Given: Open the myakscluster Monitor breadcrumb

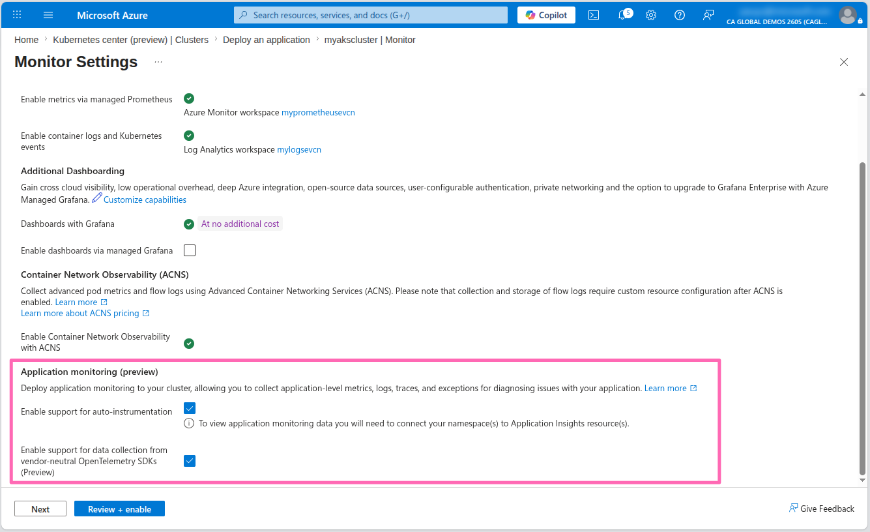Looking at the screenshot, I should point(370,40).
